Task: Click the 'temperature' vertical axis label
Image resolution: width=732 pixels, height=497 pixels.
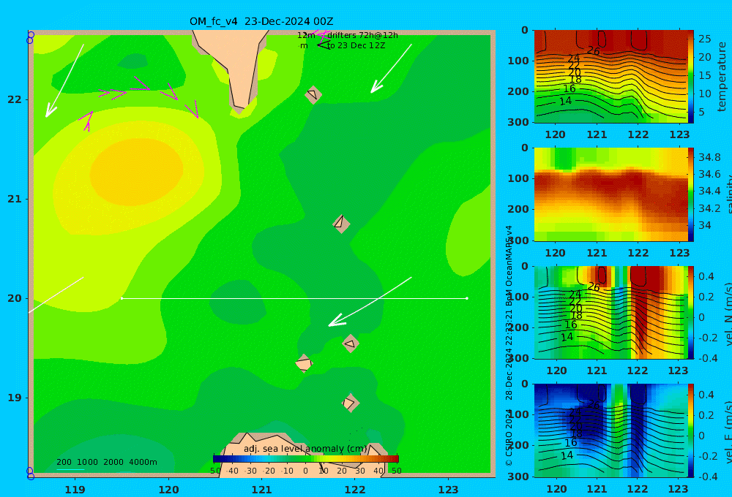Action: pos(722,77)
